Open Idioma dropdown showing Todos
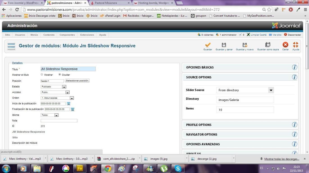 click(49, 115)
